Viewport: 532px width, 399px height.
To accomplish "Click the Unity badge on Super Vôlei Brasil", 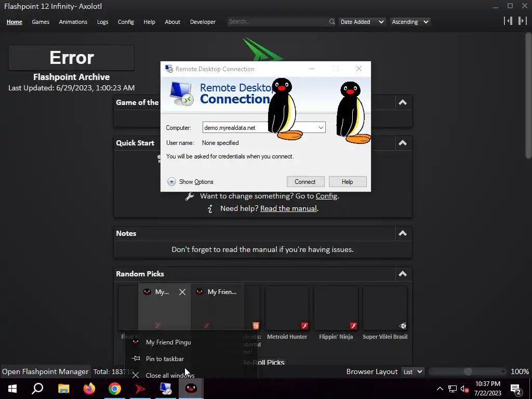I will pos(403,326).
